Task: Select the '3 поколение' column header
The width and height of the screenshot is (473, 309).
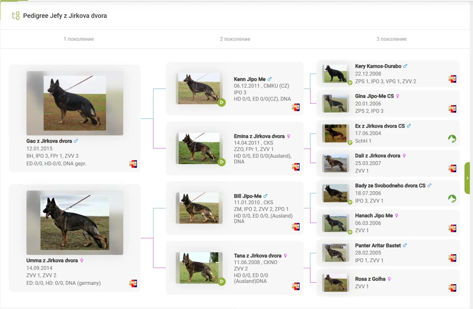Action: [391, 39]
